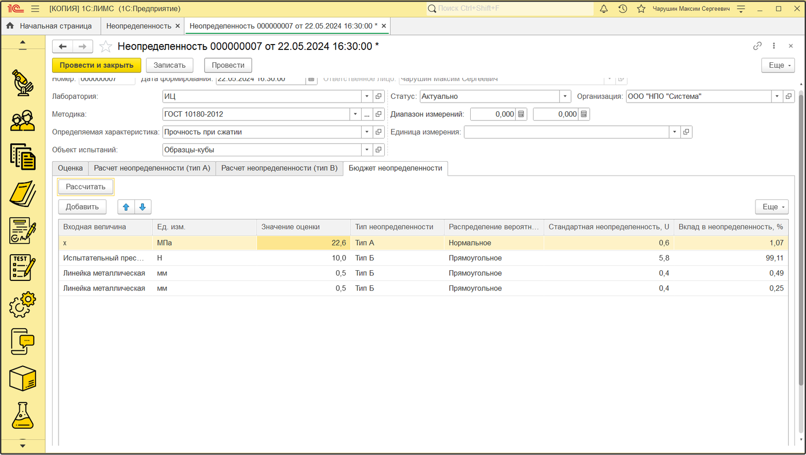Expand the Лаборатория dropdown list
806x455 pixels.
click(367, 97)
